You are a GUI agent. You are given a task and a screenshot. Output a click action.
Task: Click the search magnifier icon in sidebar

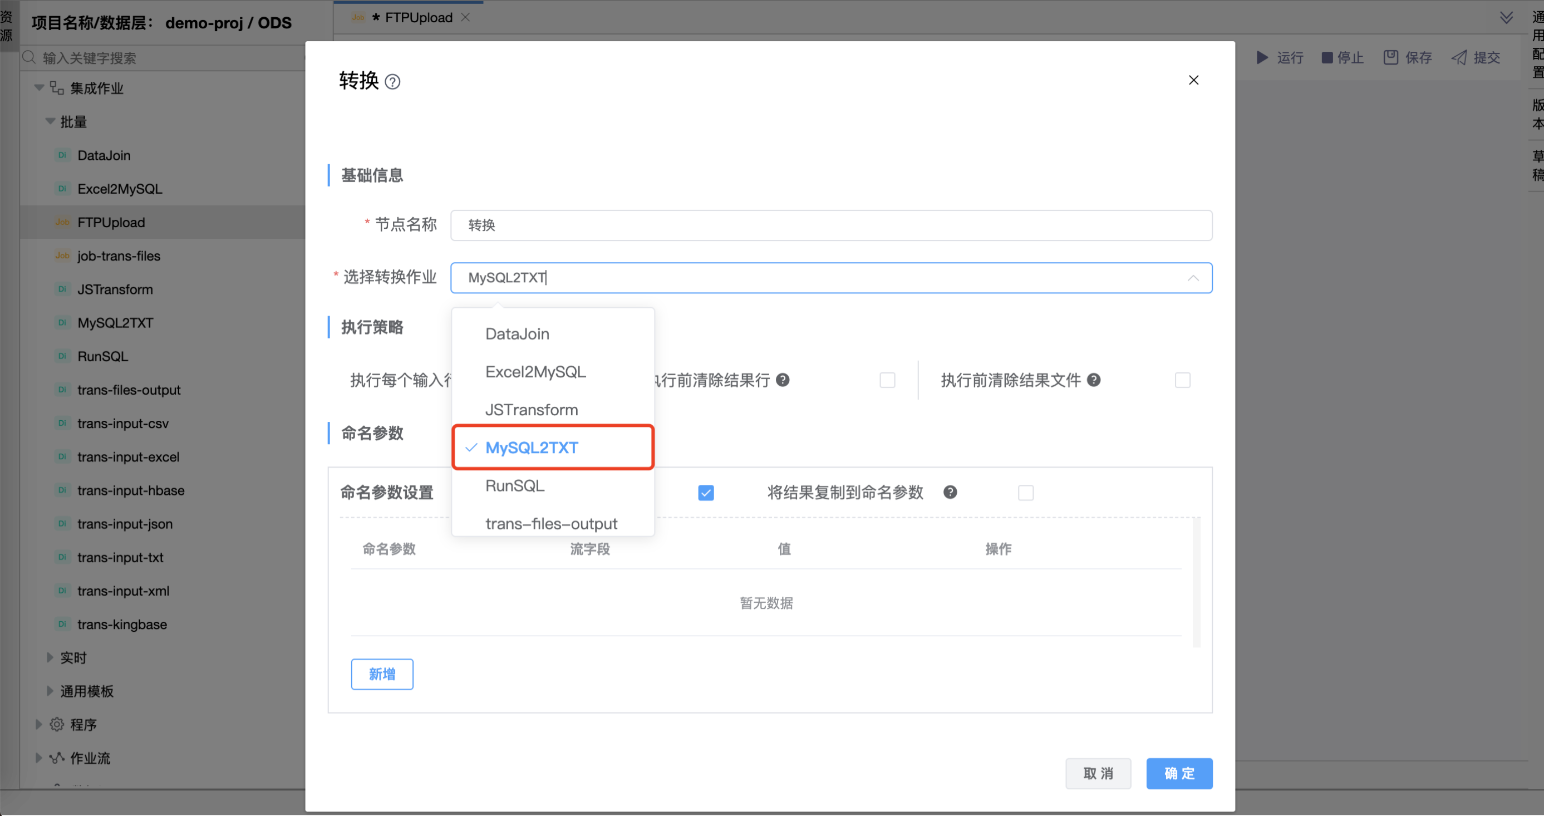pyautogui.click(x=29, y=57)
